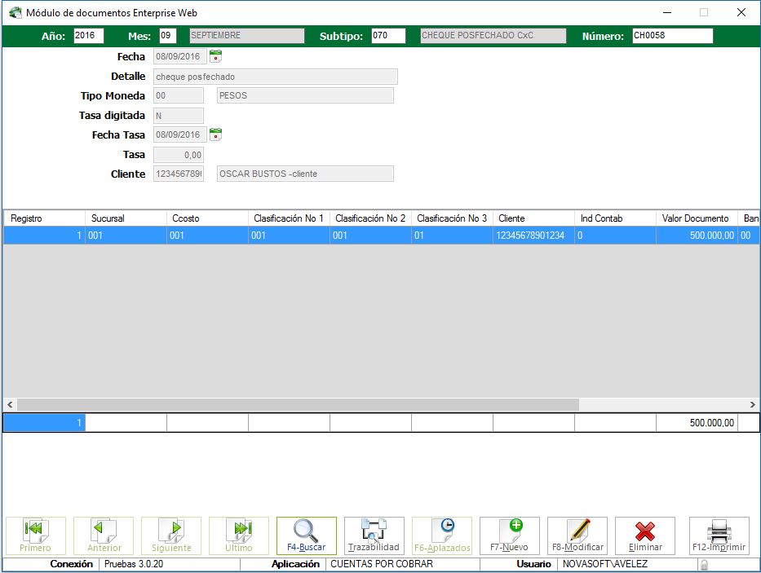Click the Fecha date field 08/09/2016

[180, 56]
